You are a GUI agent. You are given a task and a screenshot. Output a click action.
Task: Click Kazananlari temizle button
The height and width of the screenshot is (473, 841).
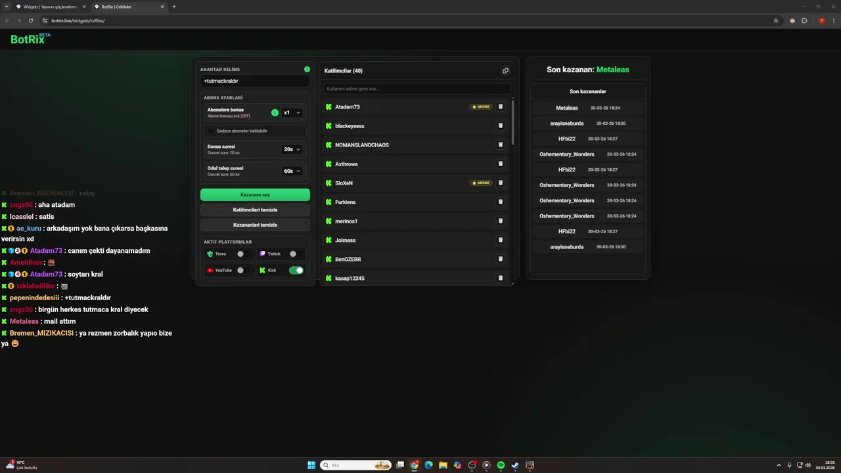[255, 225]
